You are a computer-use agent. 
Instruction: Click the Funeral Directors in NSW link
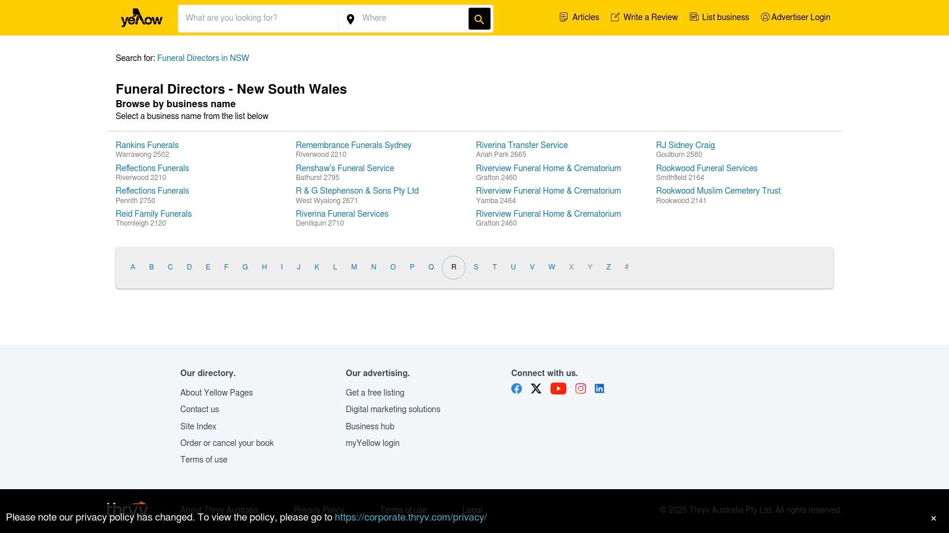[x=203, y=58]
